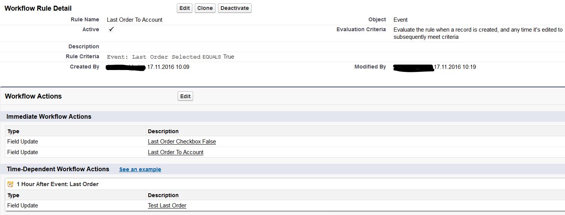565x215 pixels.
Task: Click the redacted Created By user name
Action: coord(126,68)
